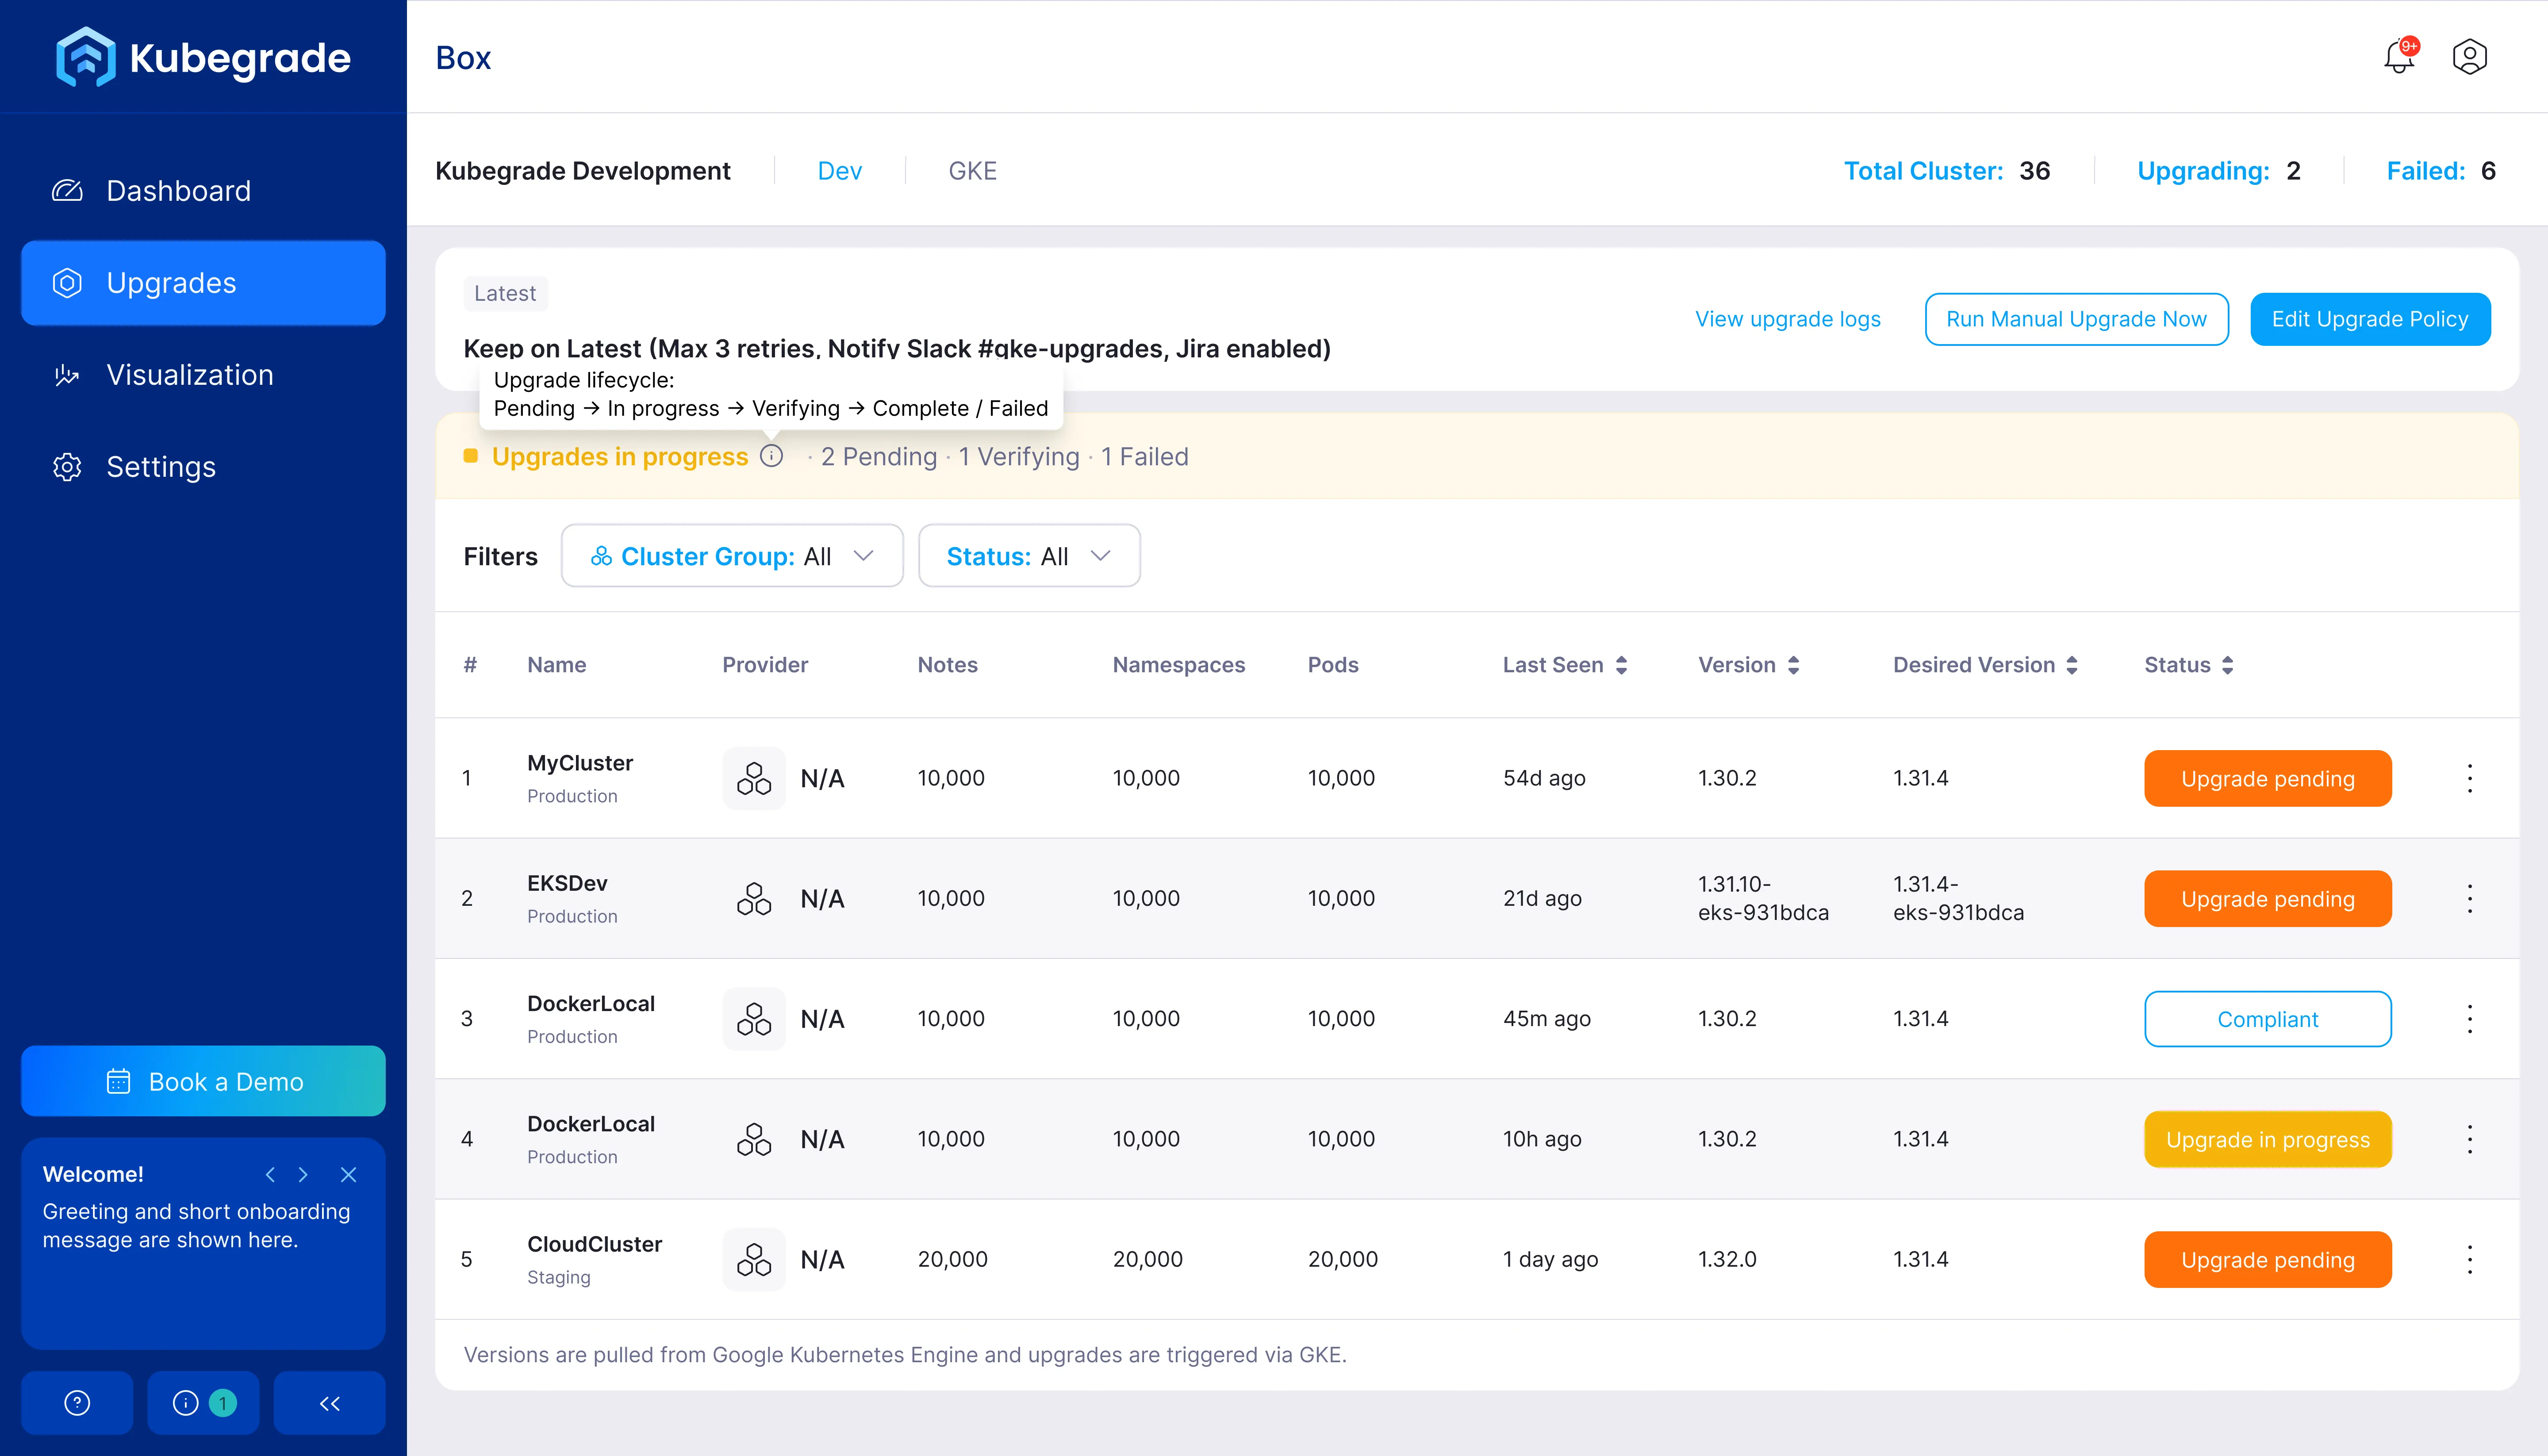
Task: Open Settings in the sidebar
Action: coord(203,467)
